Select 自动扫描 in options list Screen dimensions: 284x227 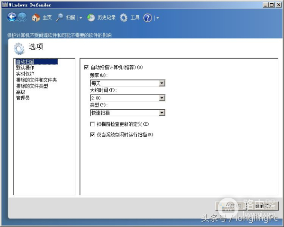(x=36, y=62)
